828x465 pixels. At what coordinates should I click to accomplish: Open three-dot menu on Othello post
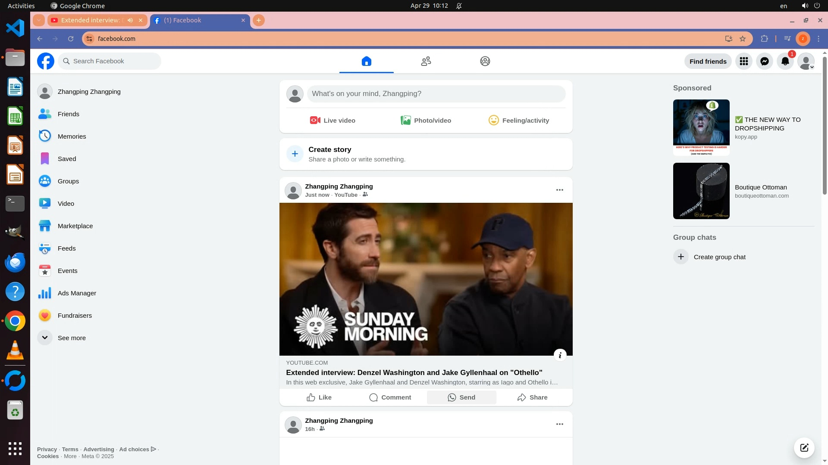click(559, 190)
